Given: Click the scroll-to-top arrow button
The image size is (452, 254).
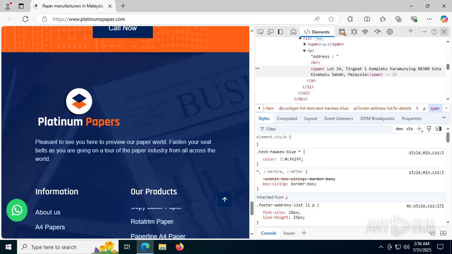Looking at the screenshot, I should coord(225,200).
